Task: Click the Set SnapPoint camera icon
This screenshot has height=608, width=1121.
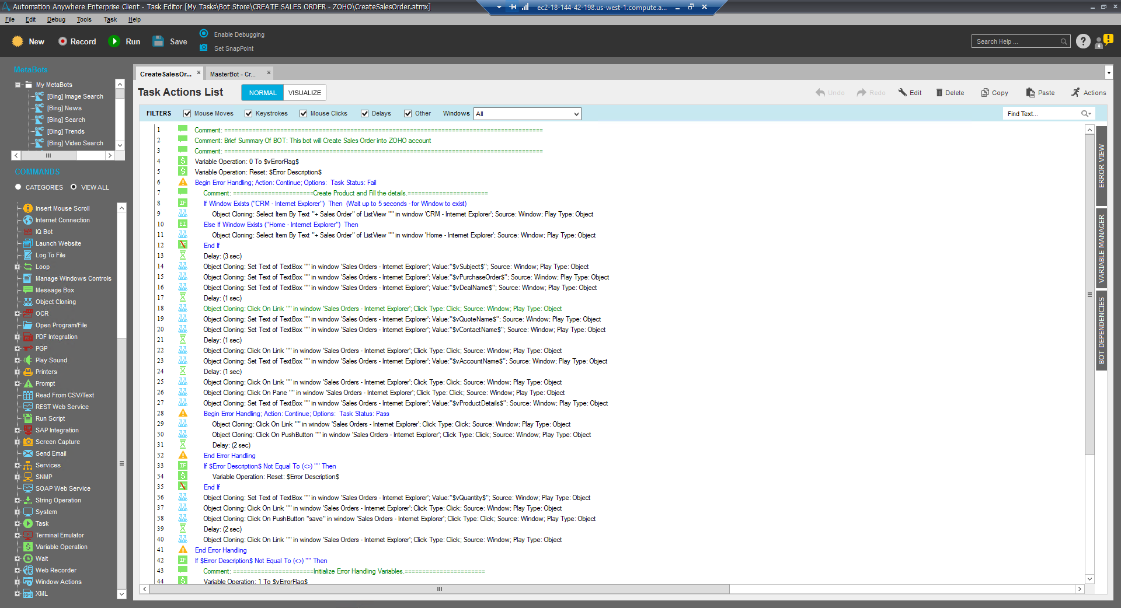Action: [x=204, y=48]
